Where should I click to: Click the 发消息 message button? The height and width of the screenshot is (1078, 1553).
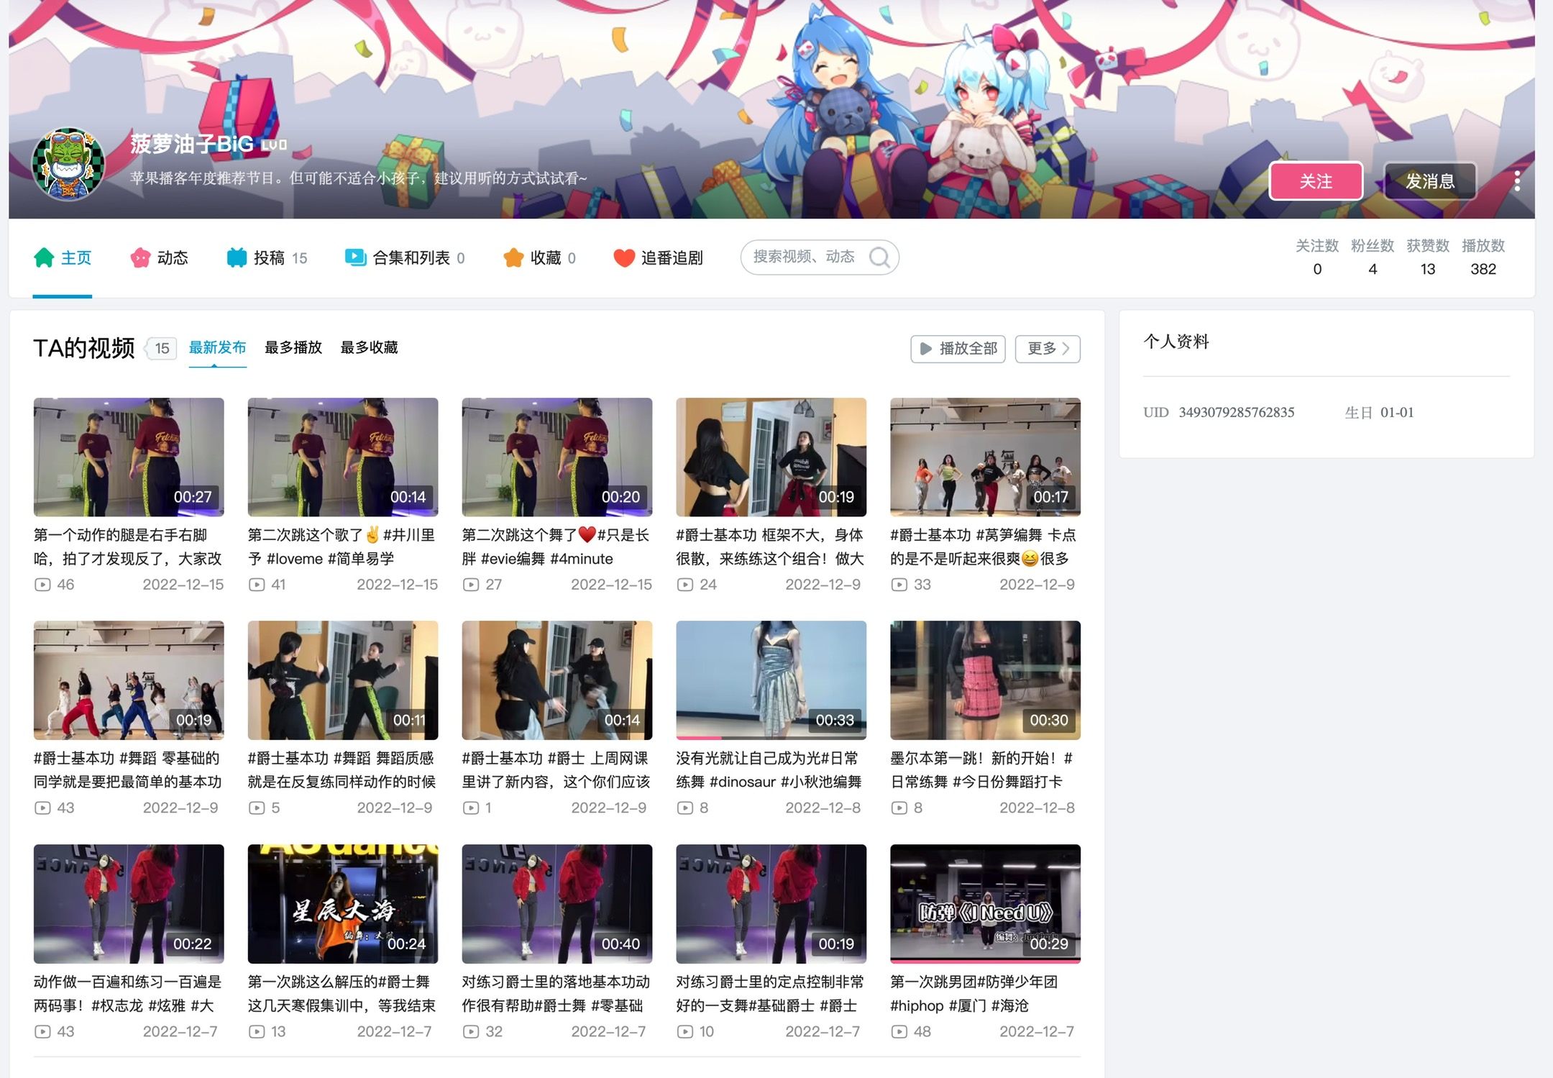(x=1430, y=181)
